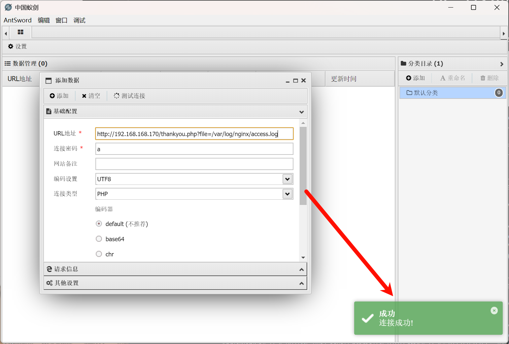Screen dimensions: 509x344
Task: Open the home grid tab icon
Action: tap(20, 32)
